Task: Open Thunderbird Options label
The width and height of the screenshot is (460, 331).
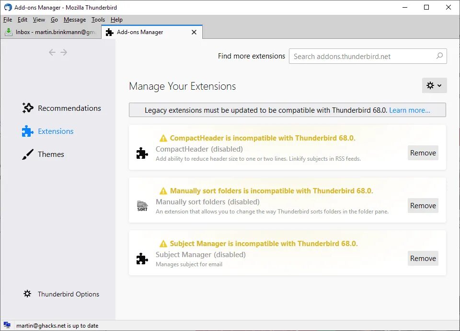Action: click(x=69, y=294)
